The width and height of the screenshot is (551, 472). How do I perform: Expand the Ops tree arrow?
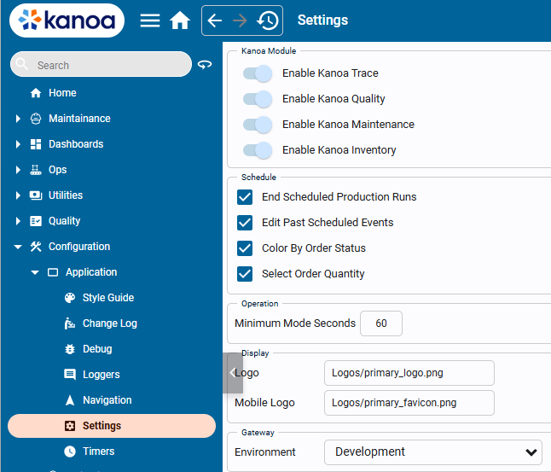18,170
